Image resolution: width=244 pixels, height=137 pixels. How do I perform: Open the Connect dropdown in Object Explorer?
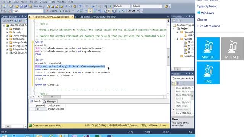[x=8, y=21]
